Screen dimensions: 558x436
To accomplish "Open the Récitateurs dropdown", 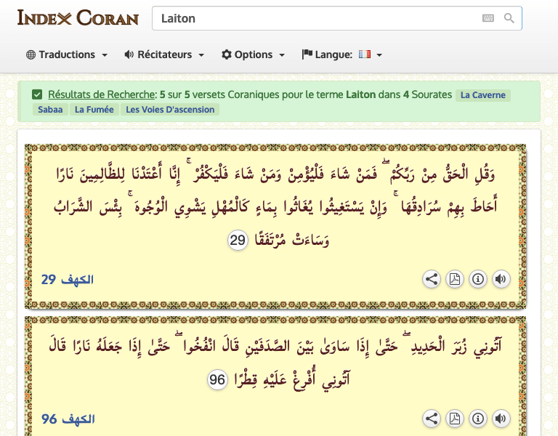I will tap(164, 54).
